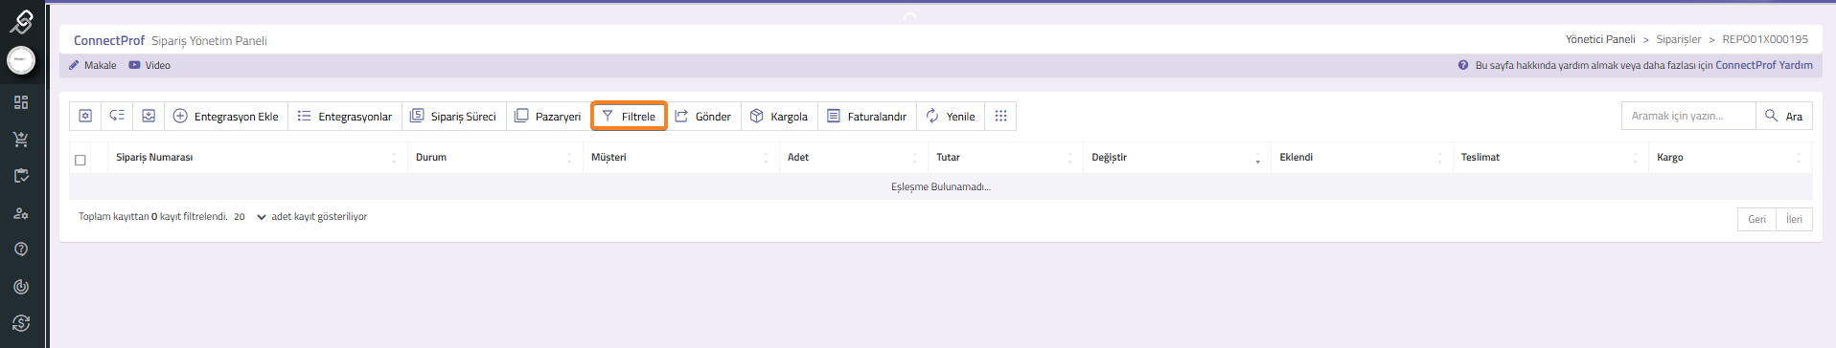Open the Video help link
1836x348 pixels.
pyautogui.click(x=149, y=65)
